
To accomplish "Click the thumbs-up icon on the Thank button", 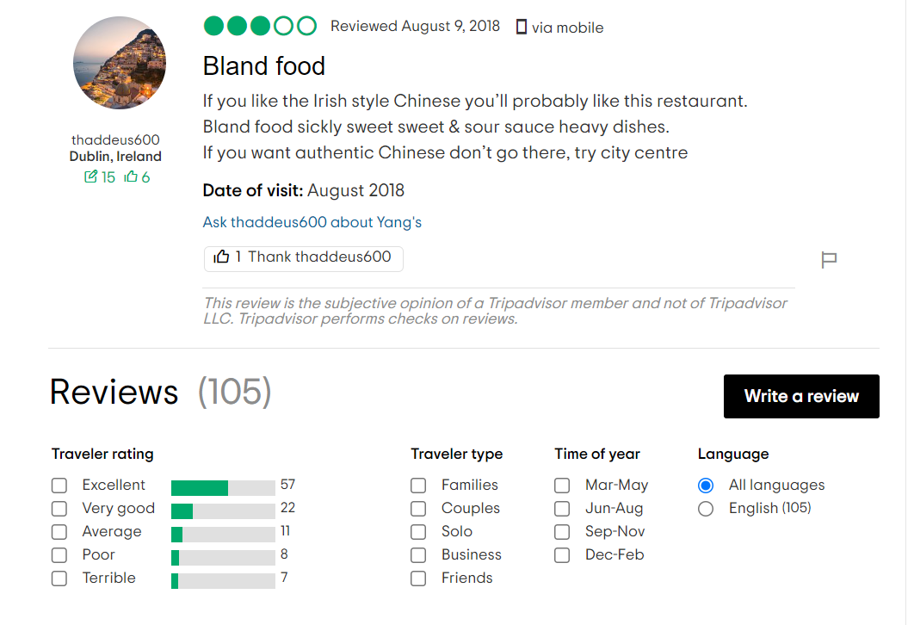I will 223,257.
